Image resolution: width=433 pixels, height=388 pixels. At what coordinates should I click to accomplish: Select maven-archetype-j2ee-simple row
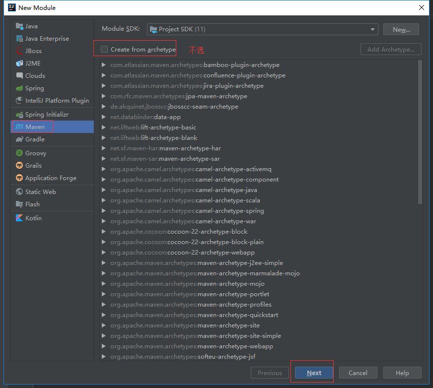click(259, 262)
